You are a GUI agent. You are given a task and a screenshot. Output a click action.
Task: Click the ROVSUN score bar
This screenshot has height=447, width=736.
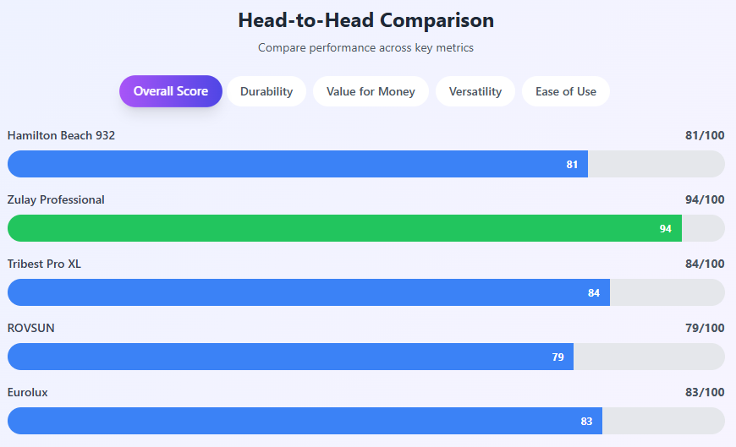click(290, 357)
